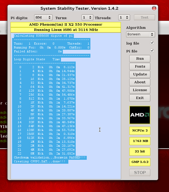The width and height of the screenshot is (169, 192).
Task: Close the System Stability Tester window
Action: [x=154, y=8]
